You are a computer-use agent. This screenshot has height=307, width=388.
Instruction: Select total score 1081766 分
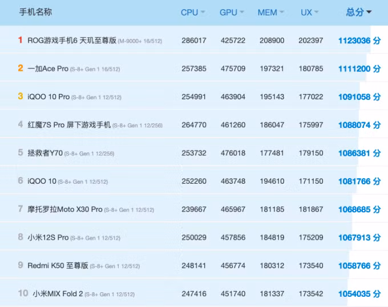click(x=359, y=181)
